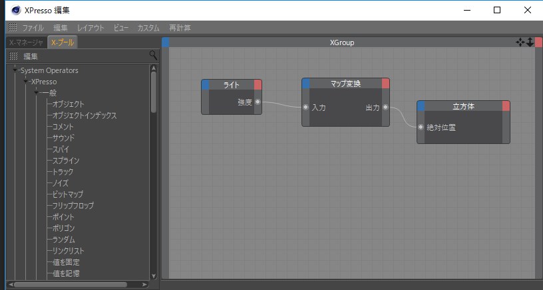Select コメント operator

tap(63, 127)
